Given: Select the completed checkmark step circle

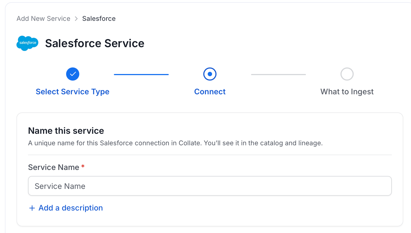Looking at the screenshot, I should click(x=73, y=74).
